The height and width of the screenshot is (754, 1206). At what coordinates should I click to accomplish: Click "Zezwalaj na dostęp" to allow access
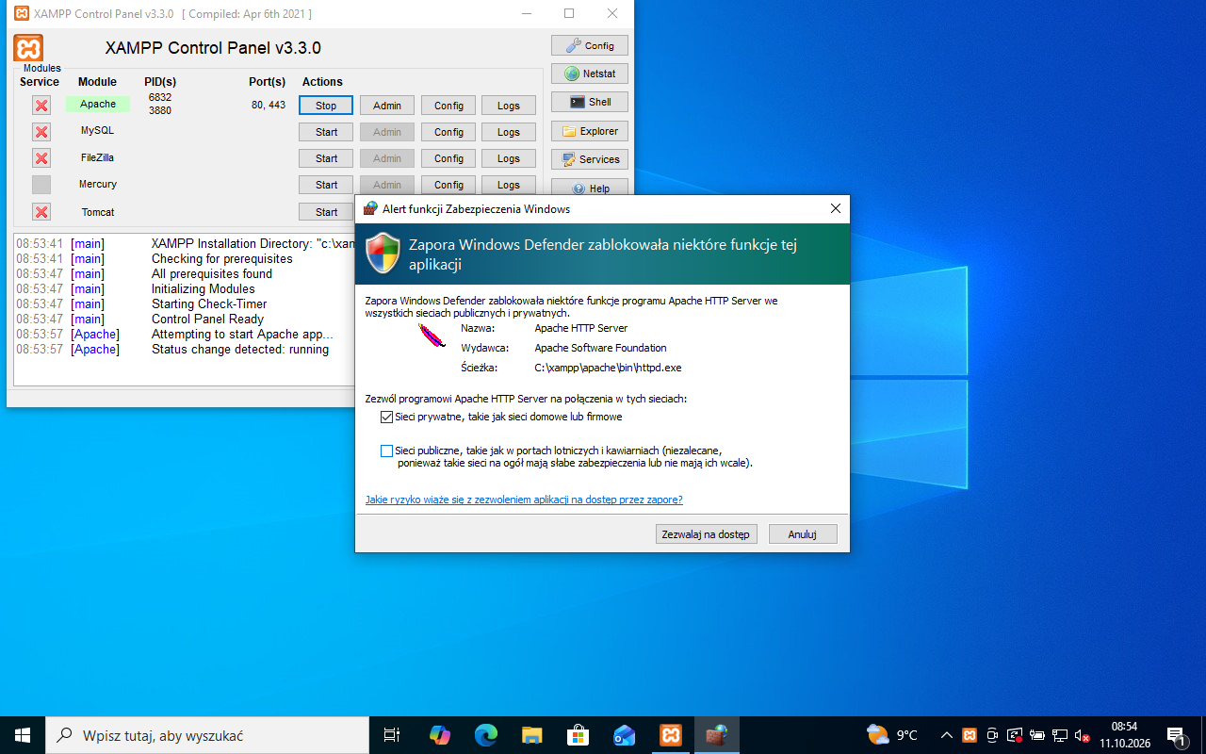coord(707,534)
